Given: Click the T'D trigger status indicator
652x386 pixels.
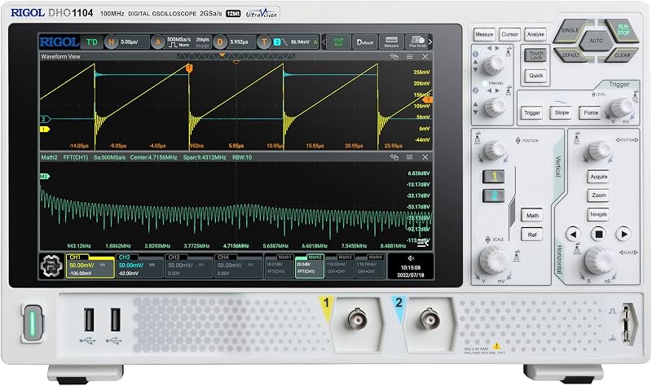Looking at the screenshot, I should coord(91,42).
